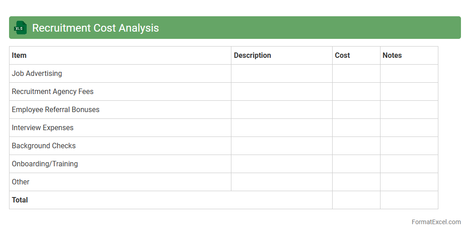Image resolution: width=470 pixels, height=235 pixels.
Task: Click the Employee Referral Bonuses cell
Action: point(56,109)
